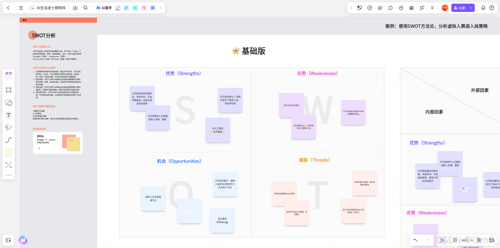Click the party popper celebrate icon

380,8
